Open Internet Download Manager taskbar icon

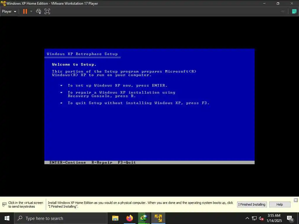point(144,218)
